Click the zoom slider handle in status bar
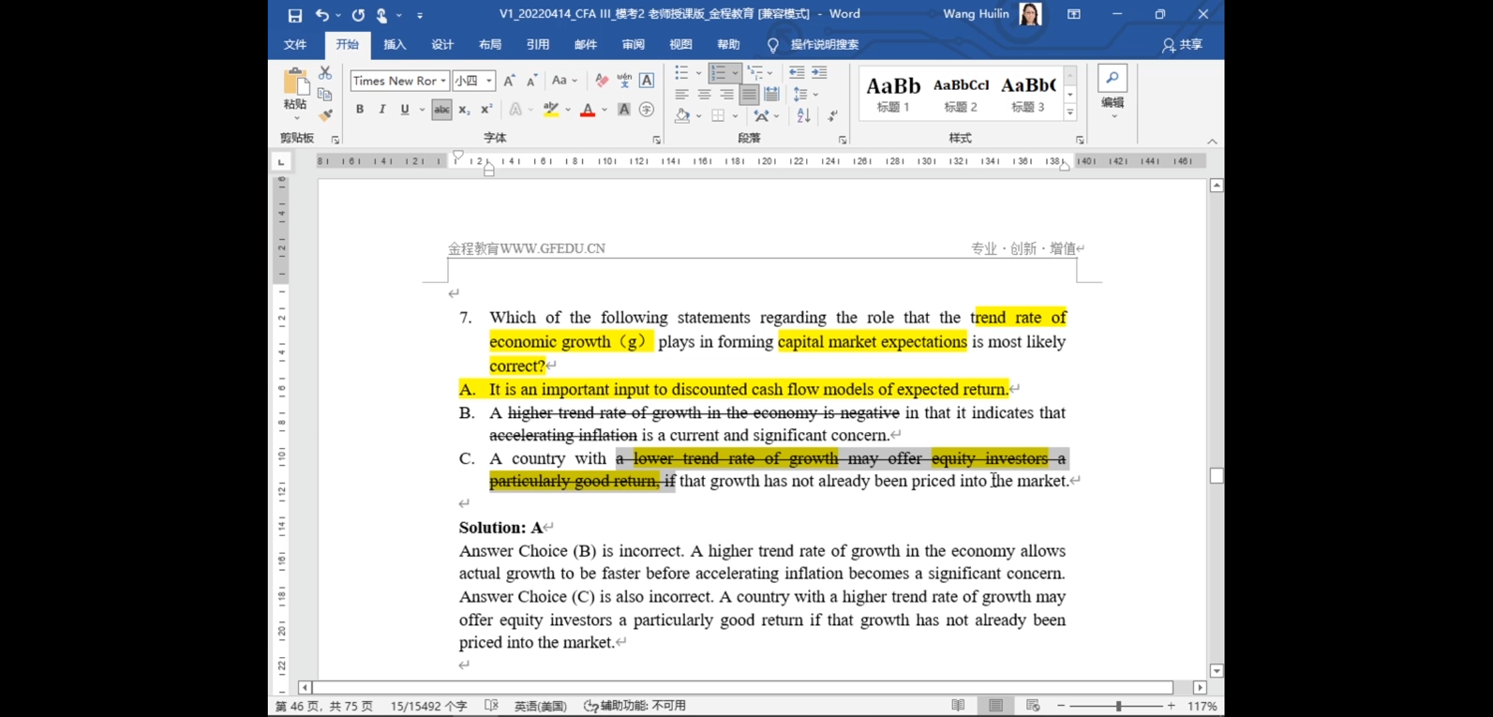 point(1118,706)
